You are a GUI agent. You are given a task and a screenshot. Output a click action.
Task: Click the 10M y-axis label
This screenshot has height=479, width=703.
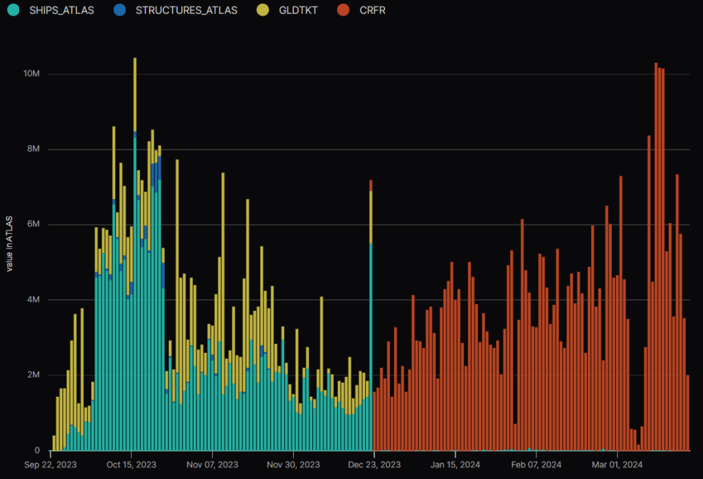tap(32, 74)
